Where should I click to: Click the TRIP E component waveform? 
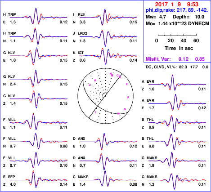pos(39,16)
